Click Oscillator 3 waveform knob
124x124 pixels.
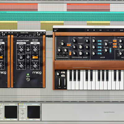coord(87,53)
